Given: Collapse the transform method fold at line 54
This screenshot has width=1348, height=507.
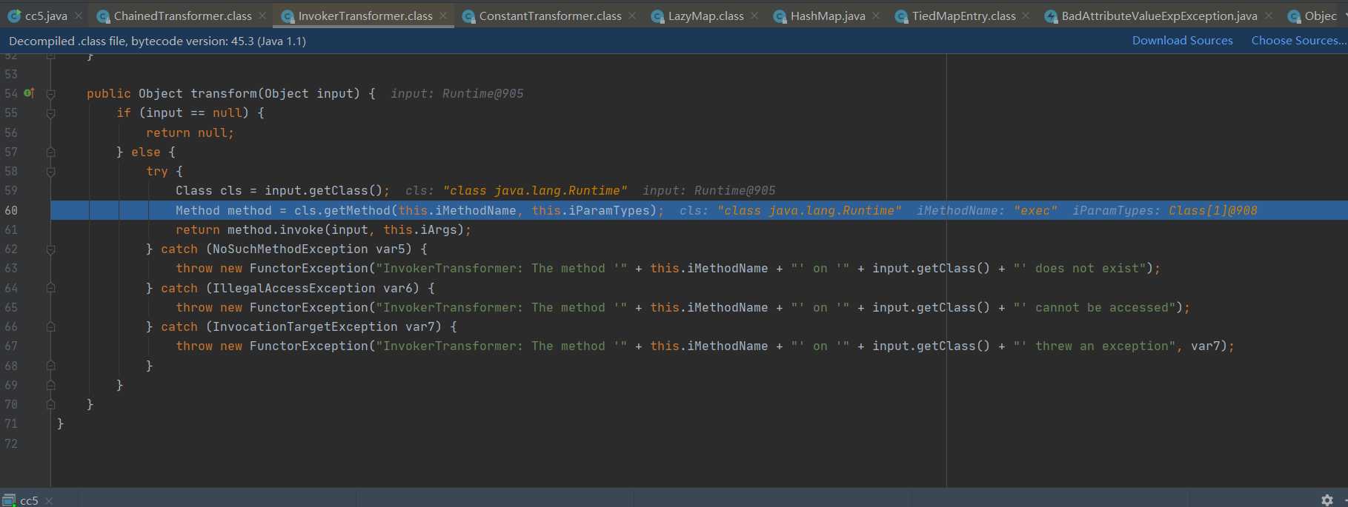Looking at the screenshot, I should [x=50, y=94].
